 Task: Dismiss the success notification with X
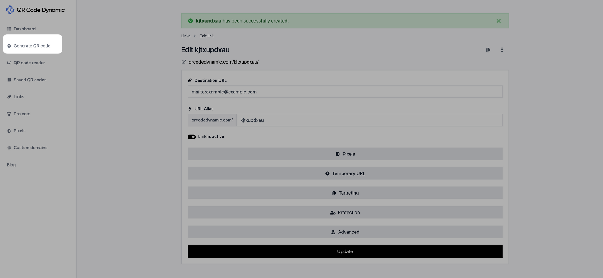coord(498,21)
